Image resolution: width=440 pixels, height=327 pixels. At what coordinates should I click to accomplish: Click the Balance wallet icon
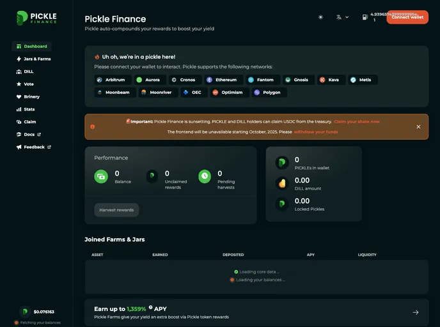click(101, 176)
